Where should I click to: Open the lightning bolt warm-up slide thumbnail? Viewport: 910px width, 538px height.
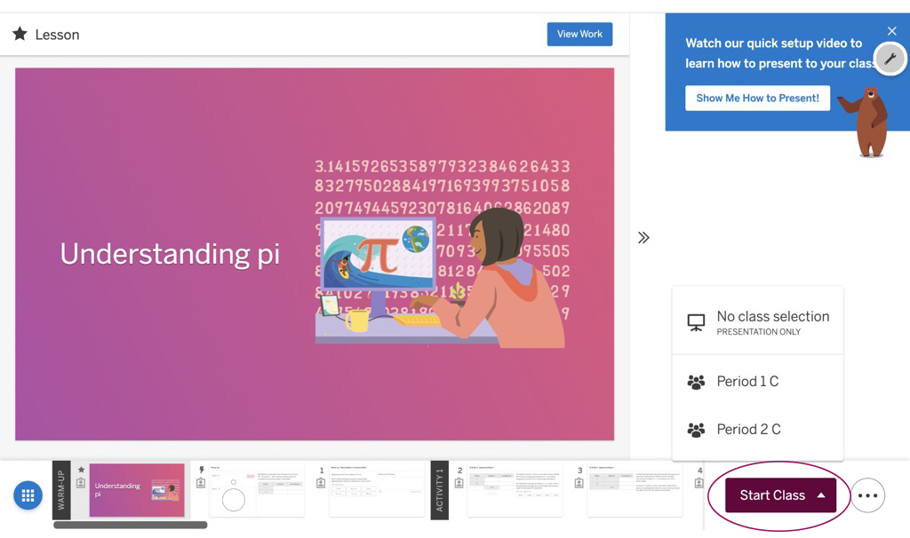coord(257,490)
